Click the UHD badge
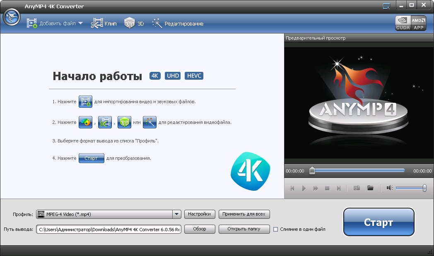This screenshot has width=434, height=256. tap(173, 76)
